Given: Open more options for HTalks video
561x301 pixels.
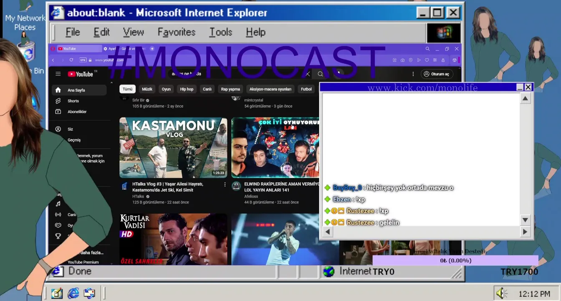Looking at the screenshot, I should click(x=225, y=184).
